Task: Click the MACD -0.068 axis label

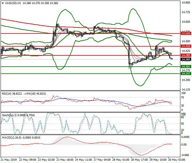Action: click(185, 155)
